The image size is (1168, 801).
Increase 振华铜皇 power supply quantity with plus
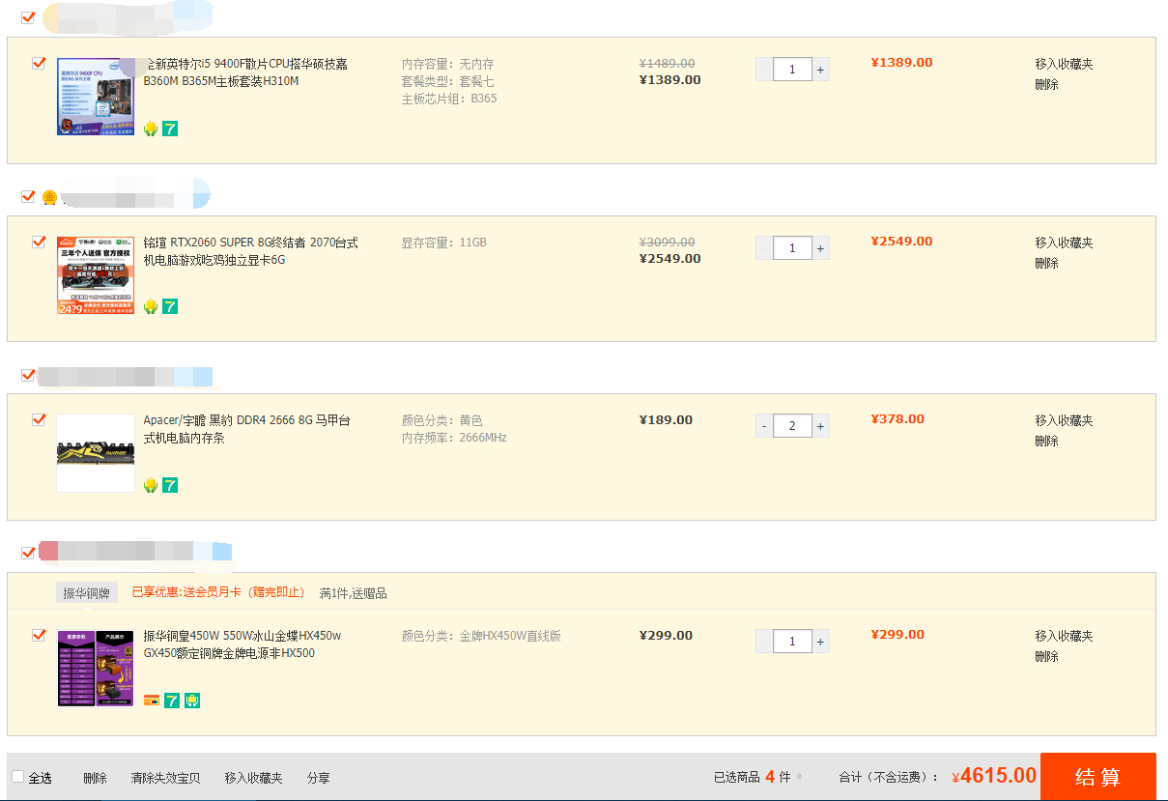click(820, 642)
